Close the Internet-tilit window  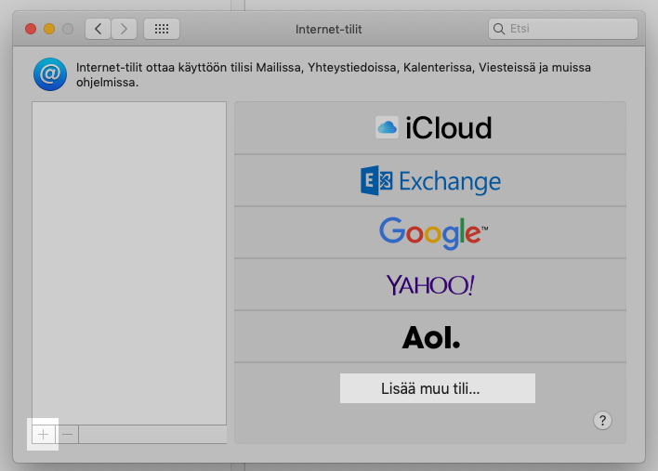[x=31, y=29]
